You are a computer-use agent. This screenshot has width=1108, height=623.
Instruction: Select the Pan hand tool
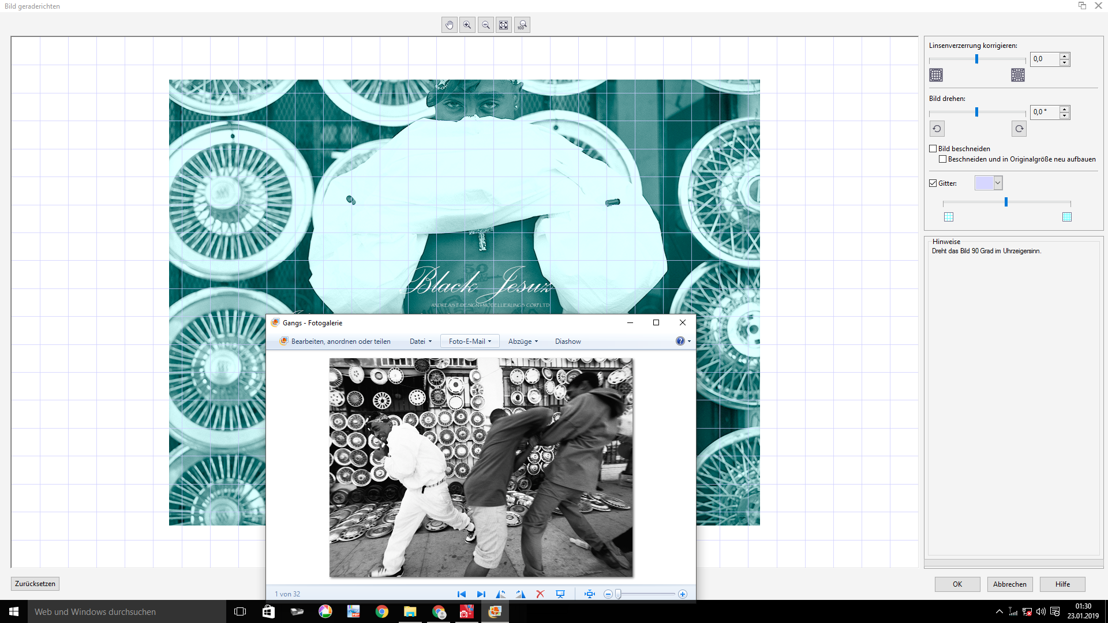pyautogui.click(x=450, y=25)
